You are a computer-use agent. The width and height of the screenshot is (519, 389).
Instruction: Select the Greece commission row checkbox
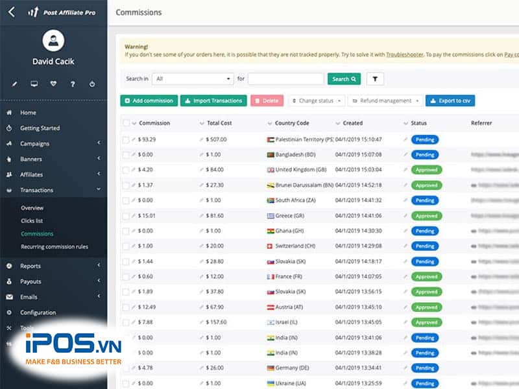pos(126,216)
